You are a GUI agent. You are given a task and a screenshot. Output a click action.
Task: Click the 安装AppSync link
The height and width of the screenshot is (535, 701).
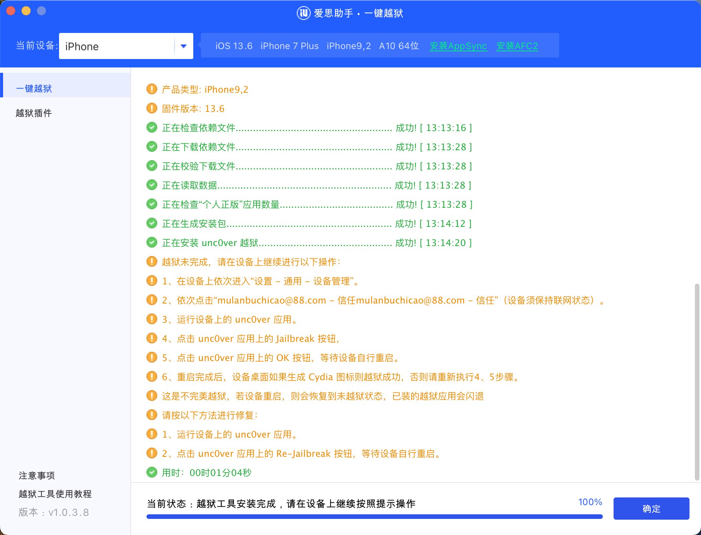458,46
